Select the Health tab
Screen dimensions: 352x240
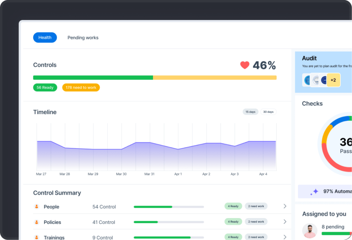tap(45, 37)
